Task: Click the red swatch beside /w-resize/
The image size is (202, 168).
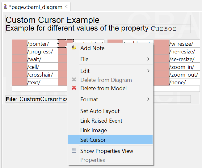Action: click(161, 44)
